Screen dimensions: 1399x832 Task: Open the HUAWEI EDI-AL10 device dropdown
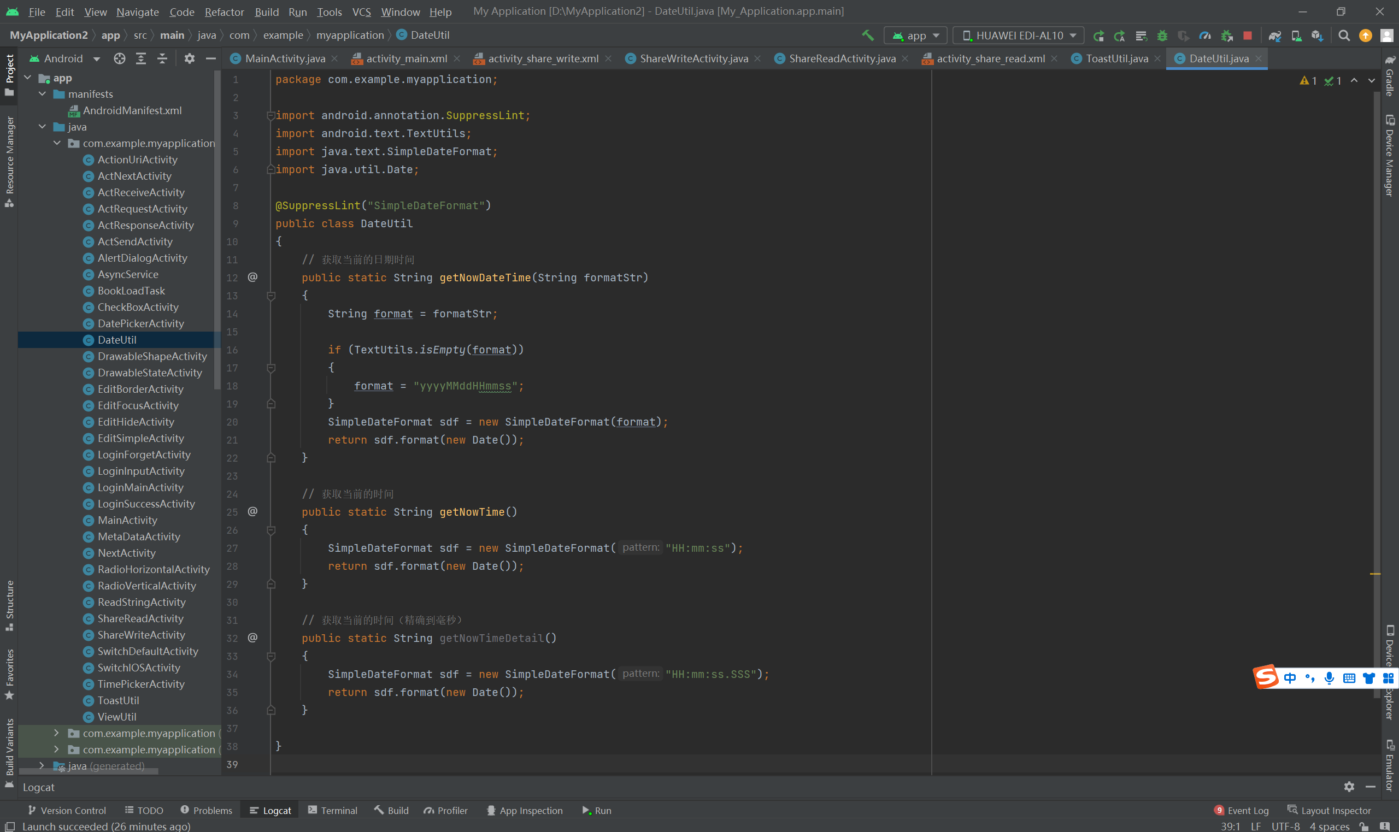1018,36
